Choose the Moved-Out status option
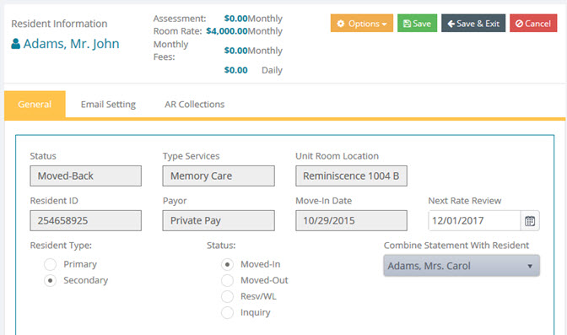 [x=227, y=280]
